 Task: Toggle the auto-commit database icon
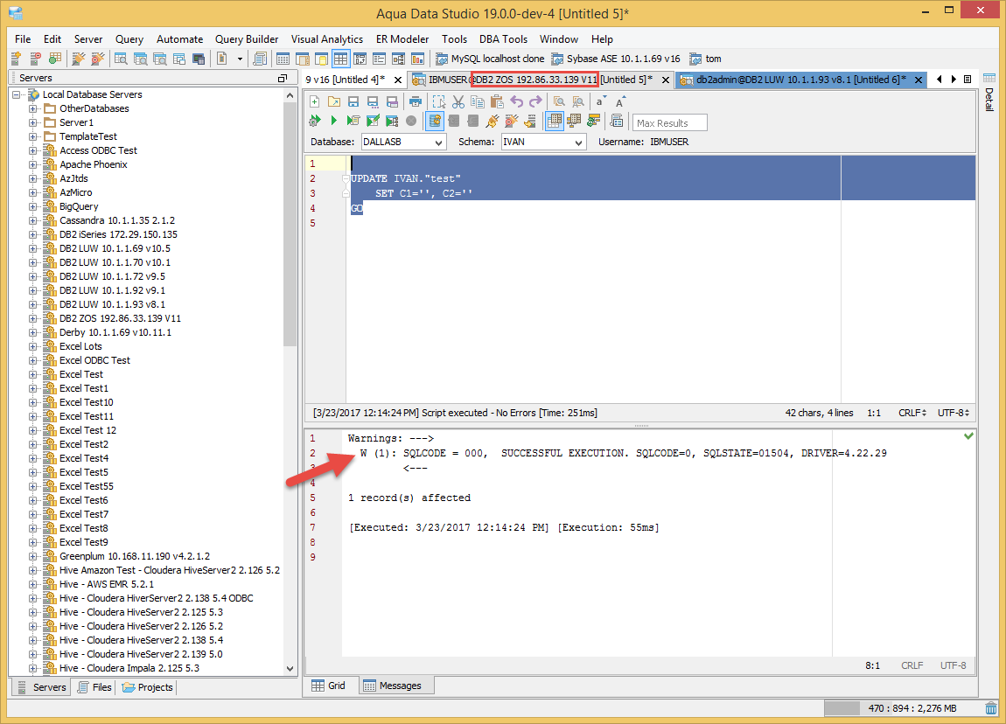435,121
